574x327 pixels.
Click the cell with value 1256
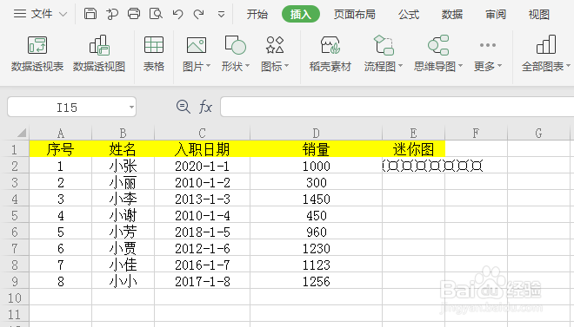coord(316,281)
